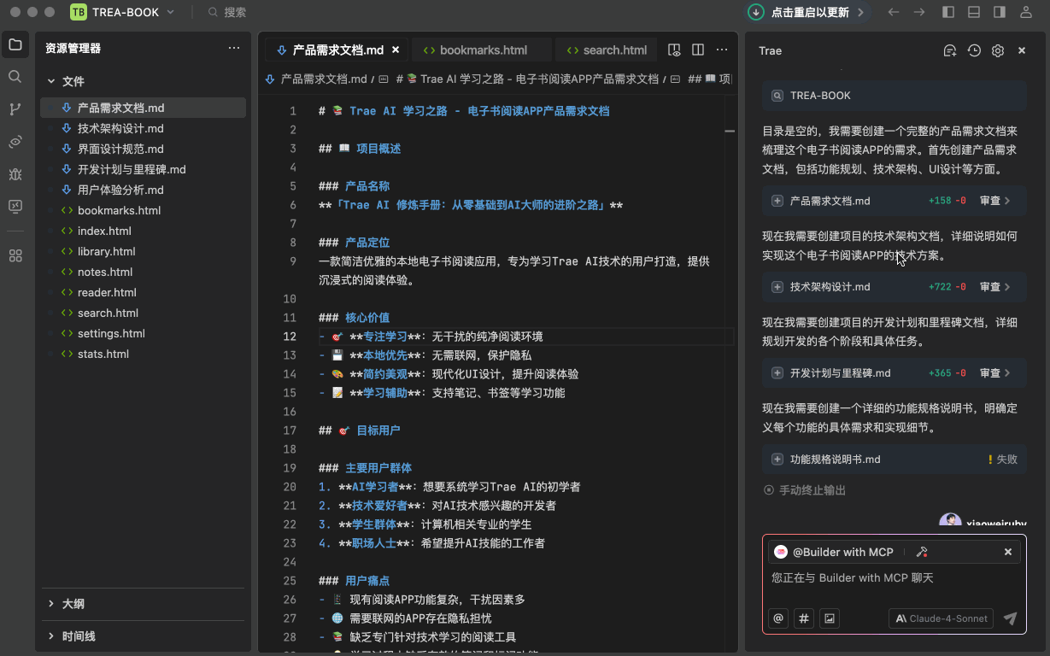Open the markdown preview icon in the editor toolbar

coord(674,50)
